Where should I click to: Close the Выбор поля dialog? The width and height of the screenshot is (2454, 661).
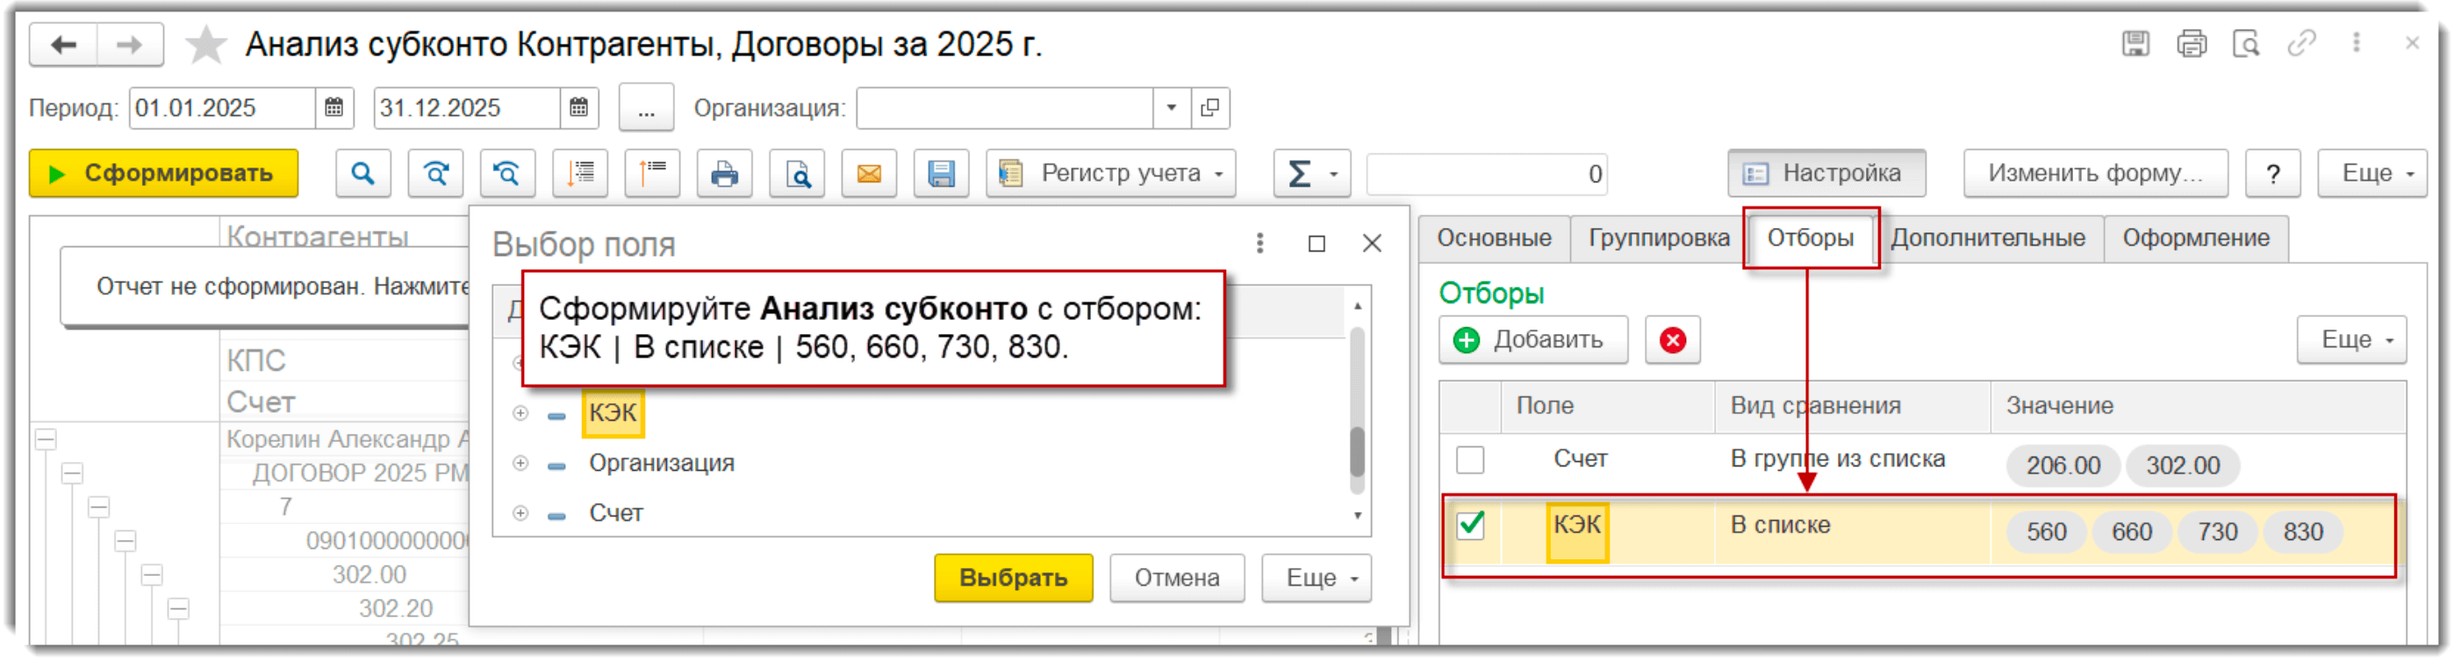point(1372,245)
